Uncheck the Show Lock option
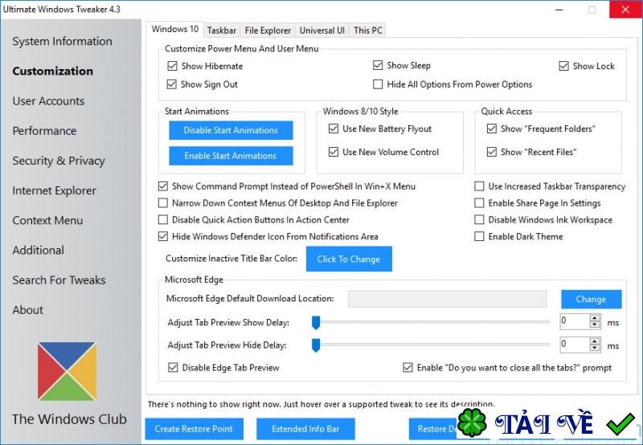 click(x=564, y=66)
